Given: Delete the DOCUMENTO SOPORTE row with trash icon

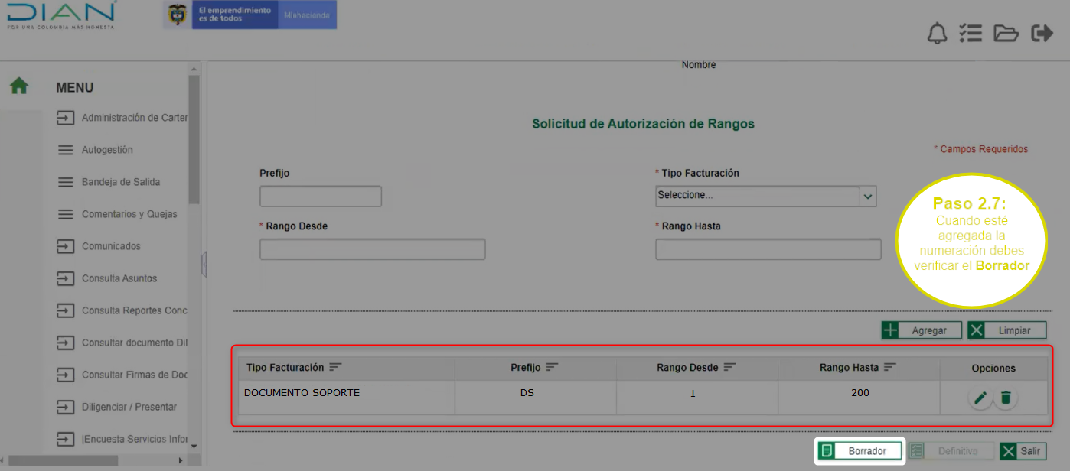Looking at the screenshot, I should tap(1006, 398).
